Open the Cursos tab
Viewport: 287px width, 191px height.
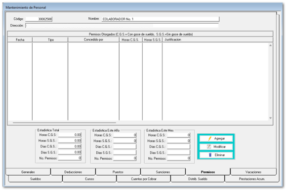click(89, 179)
